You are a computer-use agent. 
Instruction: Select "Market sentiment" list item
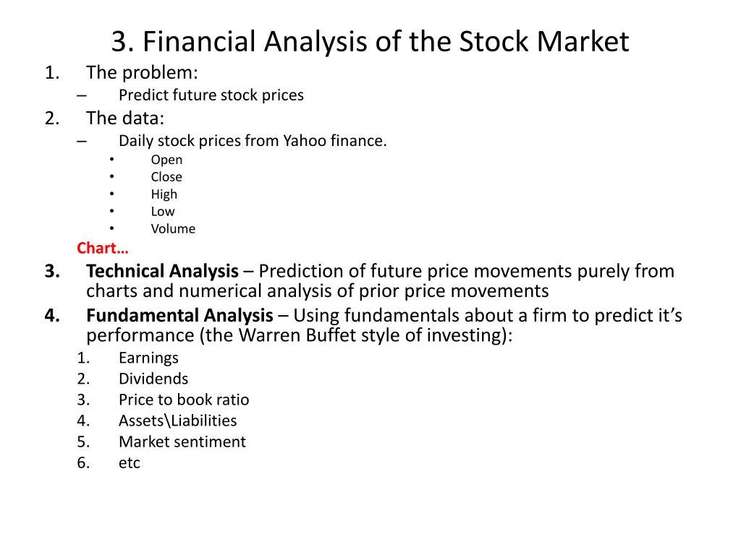point(182,442)
